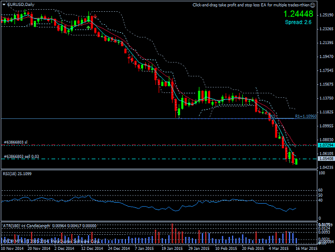The height and width of the screenshot is (252, 335).
Task: Click the 20 Feb 2015 date label
Action: 253,248
